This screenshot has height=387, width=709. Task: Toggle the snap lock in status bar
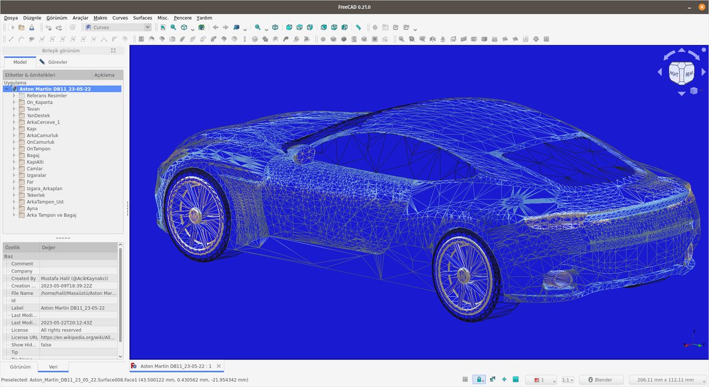click(x=479, y=379)
